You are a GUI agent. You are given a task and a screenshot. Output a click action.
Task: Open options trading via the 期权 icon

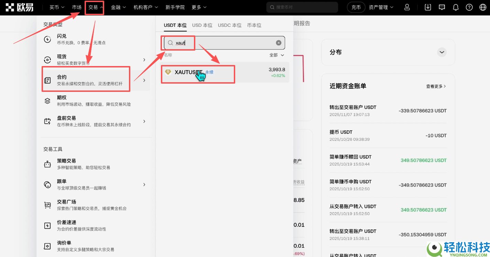[x=47, y=100]
